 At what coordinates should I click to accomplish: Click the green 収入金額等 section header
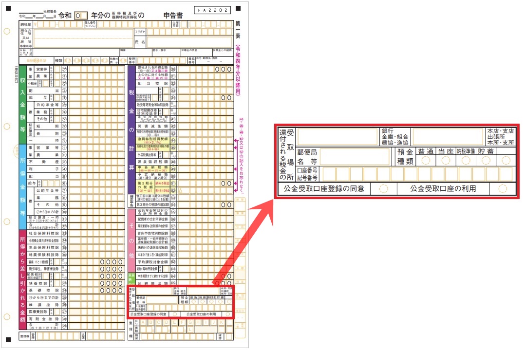tap(22, 105)
